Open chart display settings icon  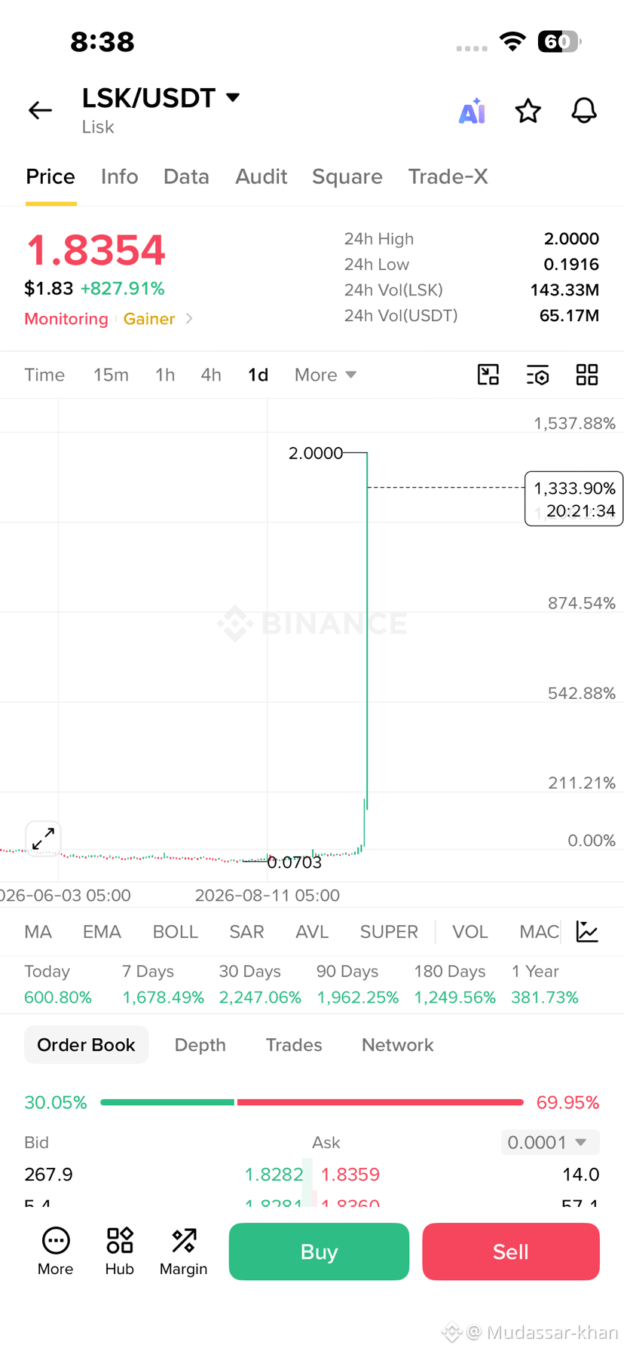coord(537,375)
